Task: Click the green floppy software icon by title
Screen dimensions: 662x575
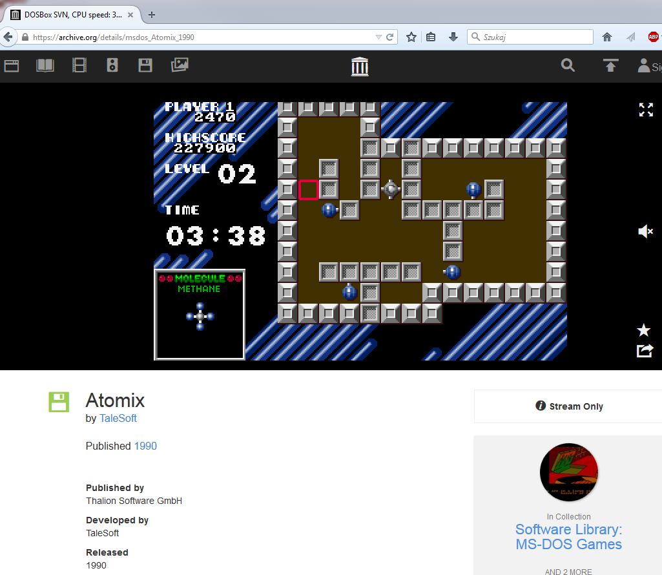Action: tap(59, 402)
